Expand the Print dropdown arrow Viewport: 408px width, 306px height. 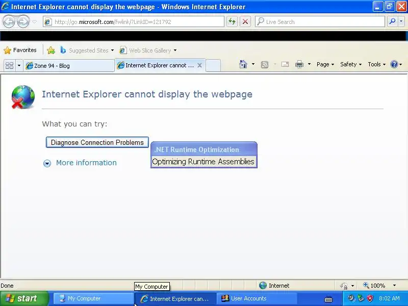click(309, 64)
